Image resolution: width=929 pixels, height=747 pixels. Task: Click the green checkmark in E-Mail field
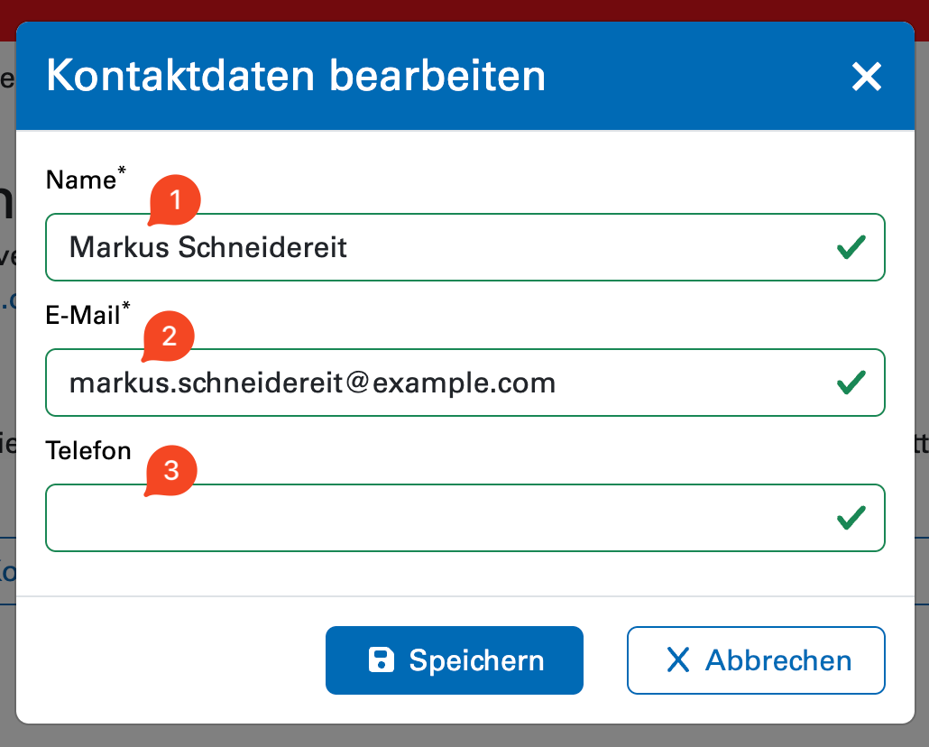[851, 383]
